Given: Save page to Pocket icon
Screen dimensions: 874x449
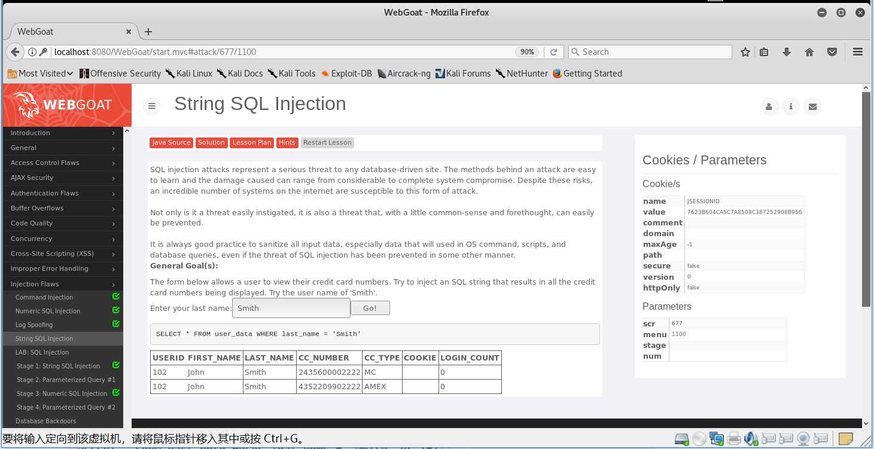Looking at the screenshot, I should click(832, 52).
